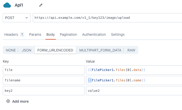Select the RAW body type
Screen dimensions: 182x110
(x=131, y=50)
